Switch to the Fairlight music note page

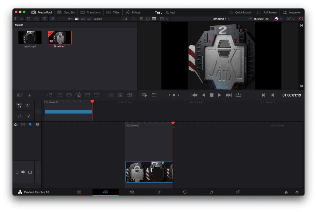[x=211, y=192]
